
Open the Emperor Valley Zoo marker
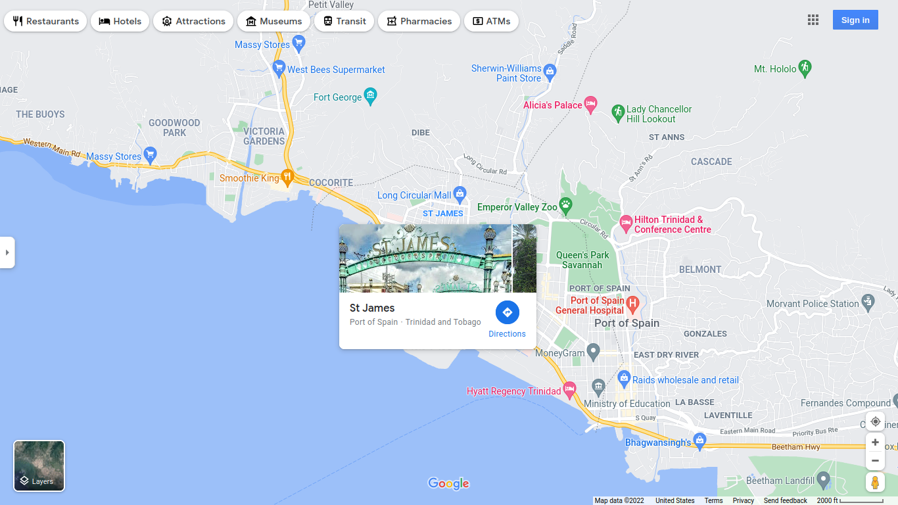pyautogui.click(x=565, y=204)
